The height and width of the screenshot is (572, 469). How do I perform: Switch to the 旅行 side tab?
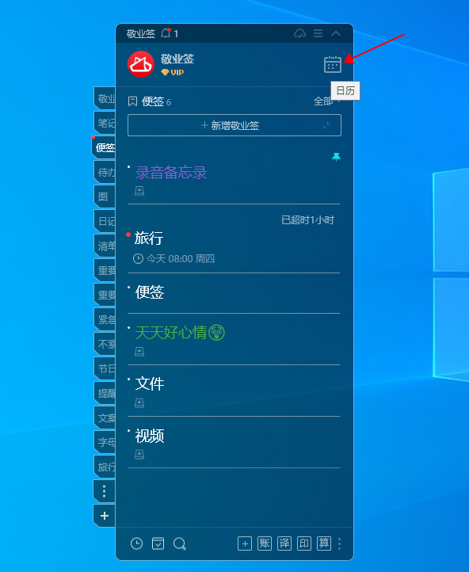[x=105, y=467]
